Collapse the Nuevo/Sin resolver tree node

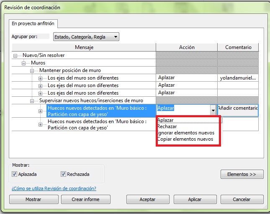click(x=16, y=55)
